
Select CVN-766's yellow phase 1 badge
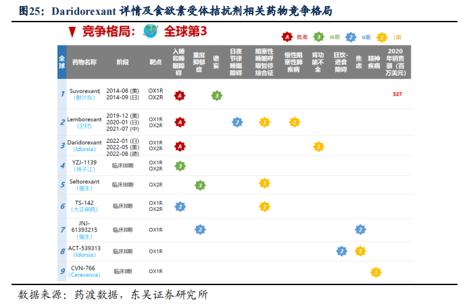point(376,272)
